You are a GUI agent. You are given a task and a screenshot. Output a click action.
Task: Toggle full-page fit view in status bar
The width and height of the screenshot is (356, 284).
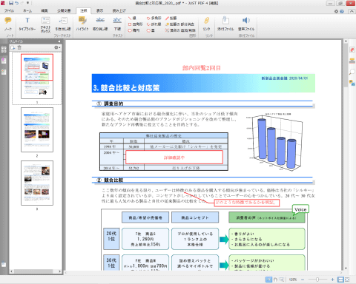(347, 280)
